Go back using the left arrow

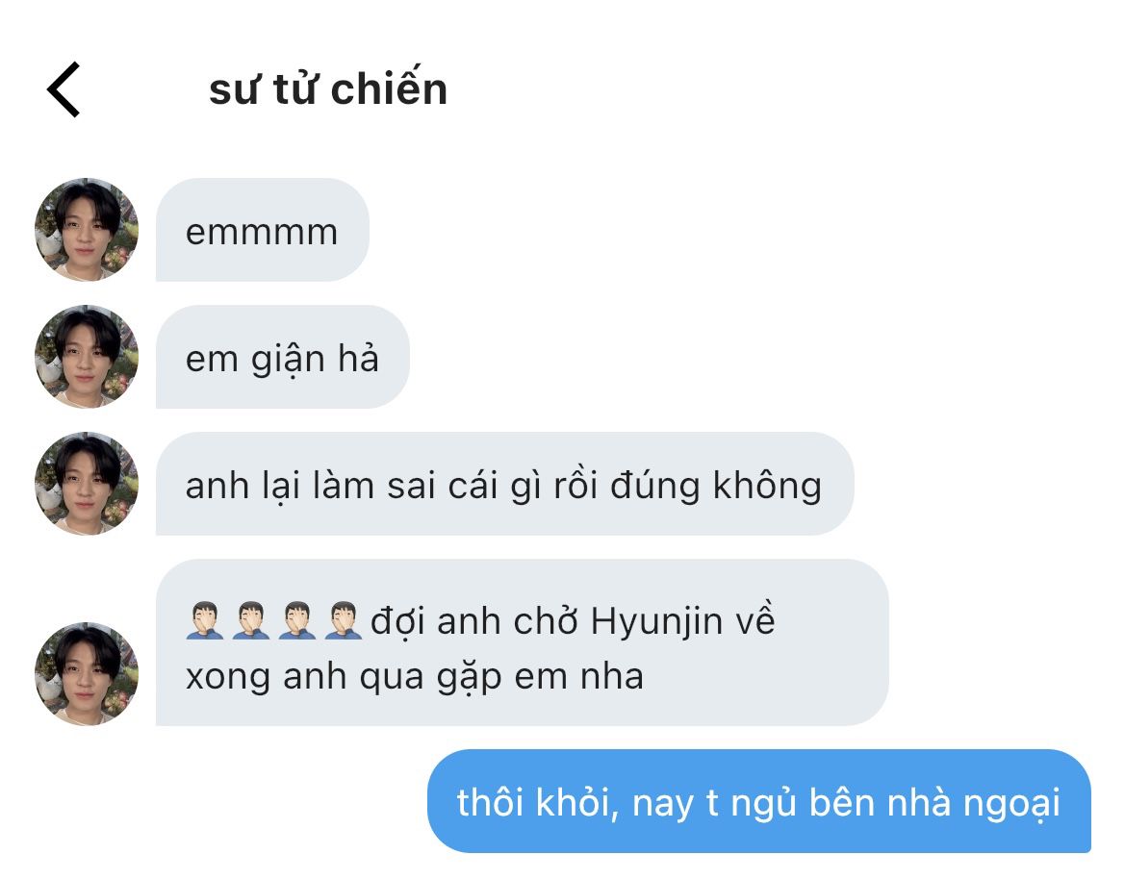coord(64,89)
